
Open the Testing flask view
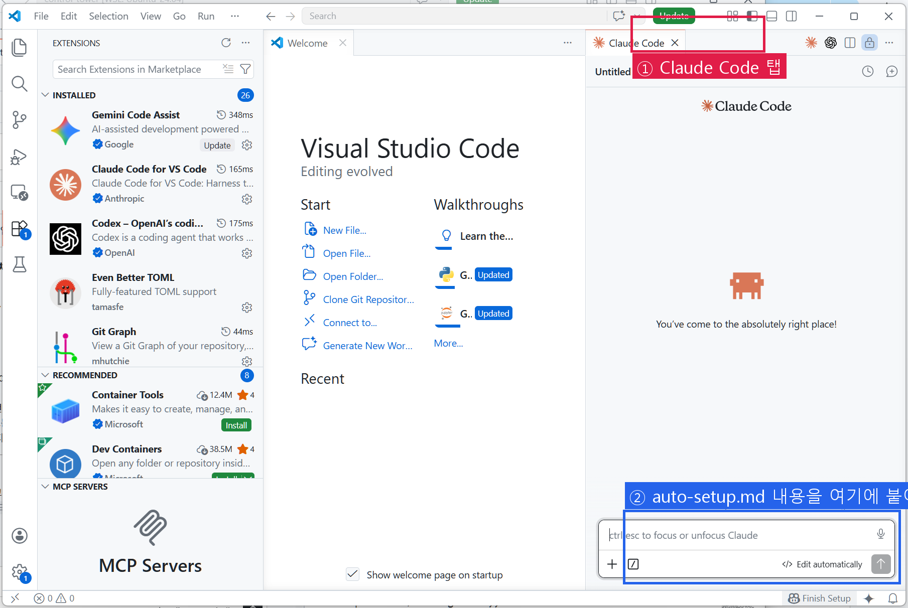point(19,265)
